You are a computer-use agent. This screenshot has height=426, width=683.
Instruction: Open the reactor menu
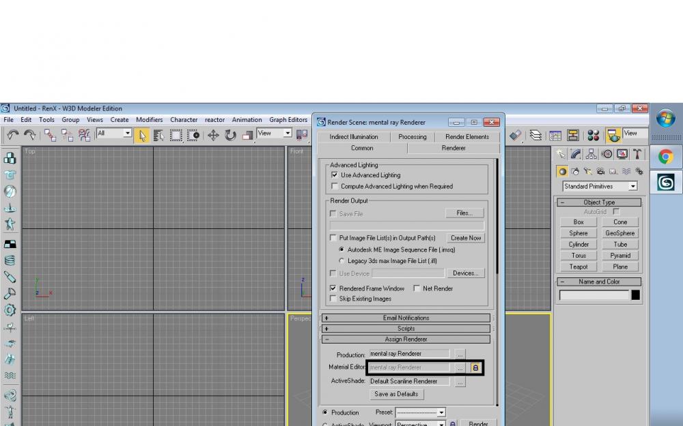pos(214,119)
